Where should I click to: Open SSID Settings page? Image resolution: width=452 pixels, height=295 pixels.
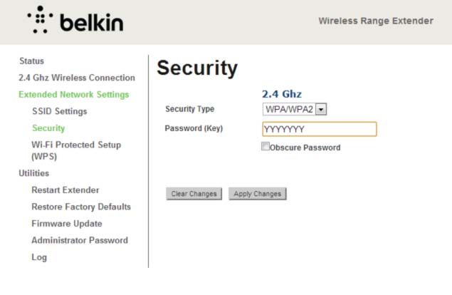pos(59,111)
